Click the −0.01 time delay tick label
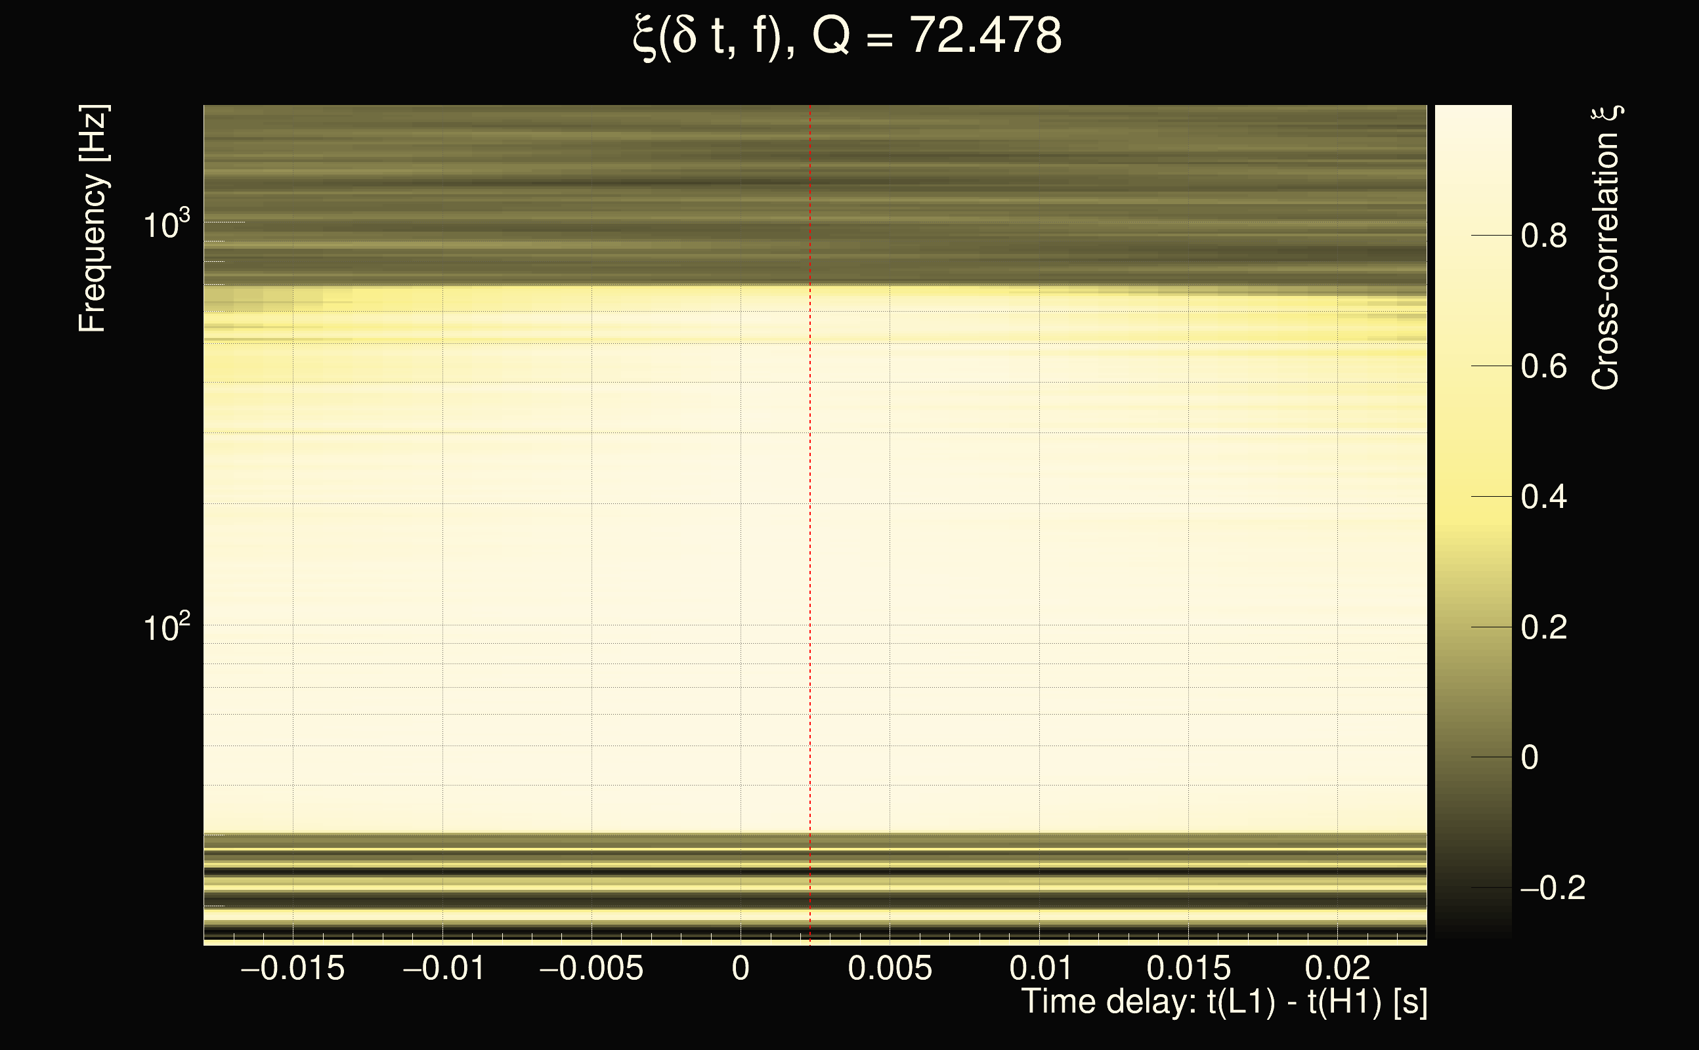 [x=443, y=968]
